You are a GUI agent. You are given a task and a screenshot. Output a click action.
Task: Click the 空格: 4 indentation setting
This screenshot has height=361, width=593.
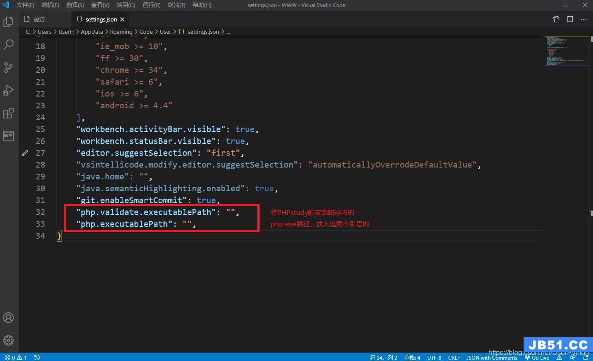[412, 357]
